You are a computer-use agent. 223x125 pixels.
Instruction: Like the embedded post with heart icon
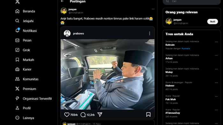pos(67,115)
